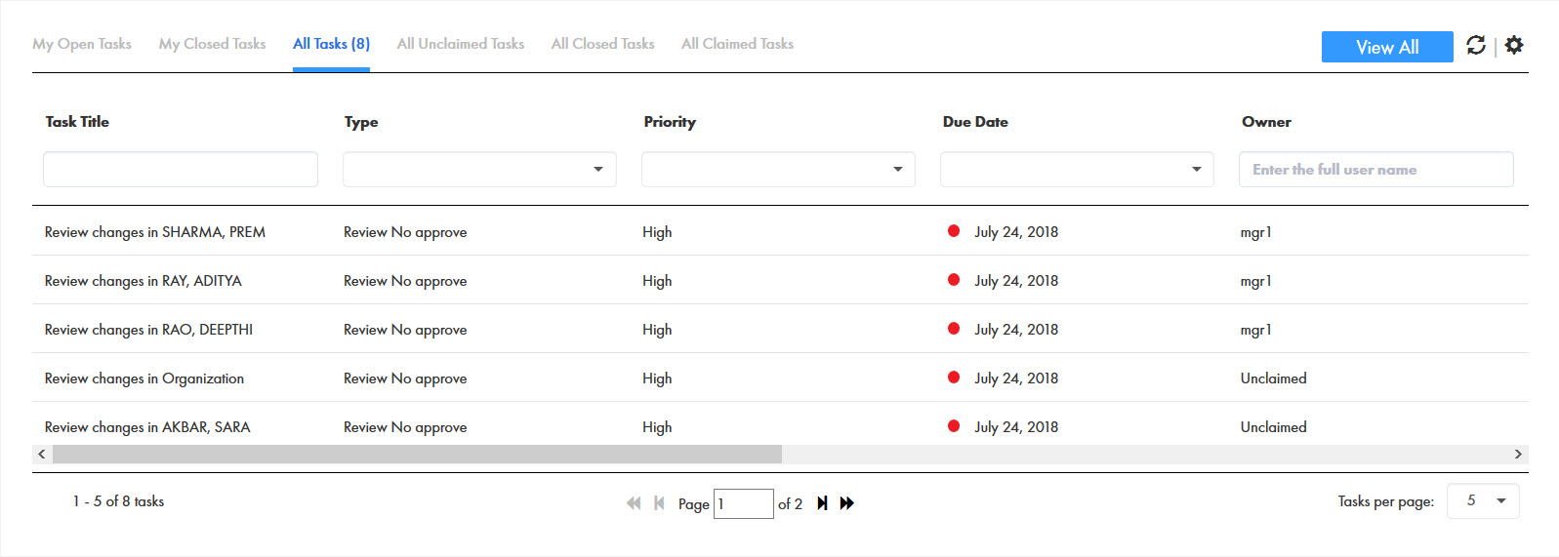Click the 1 - 5 of 8 tasks counter
Viewport: 1559px width, 557px height.
pyautogui.click(x=118, y=501)
